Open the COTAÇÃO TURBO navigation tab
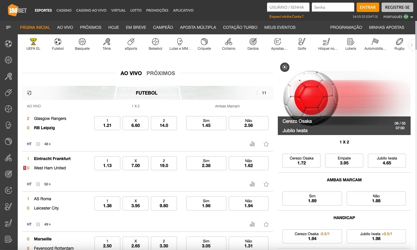 pyautogui.click(x=240, y=27)
